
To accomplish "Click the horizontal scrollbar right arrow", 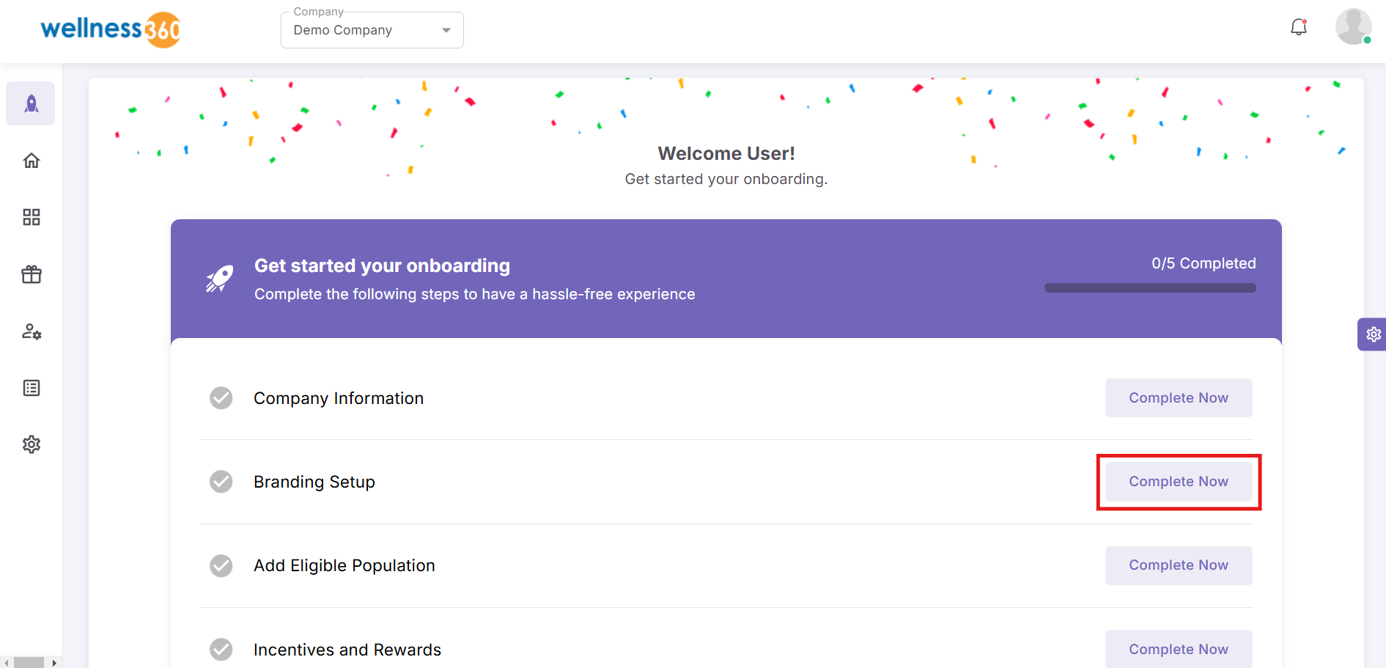I will [x=54, y=663].
